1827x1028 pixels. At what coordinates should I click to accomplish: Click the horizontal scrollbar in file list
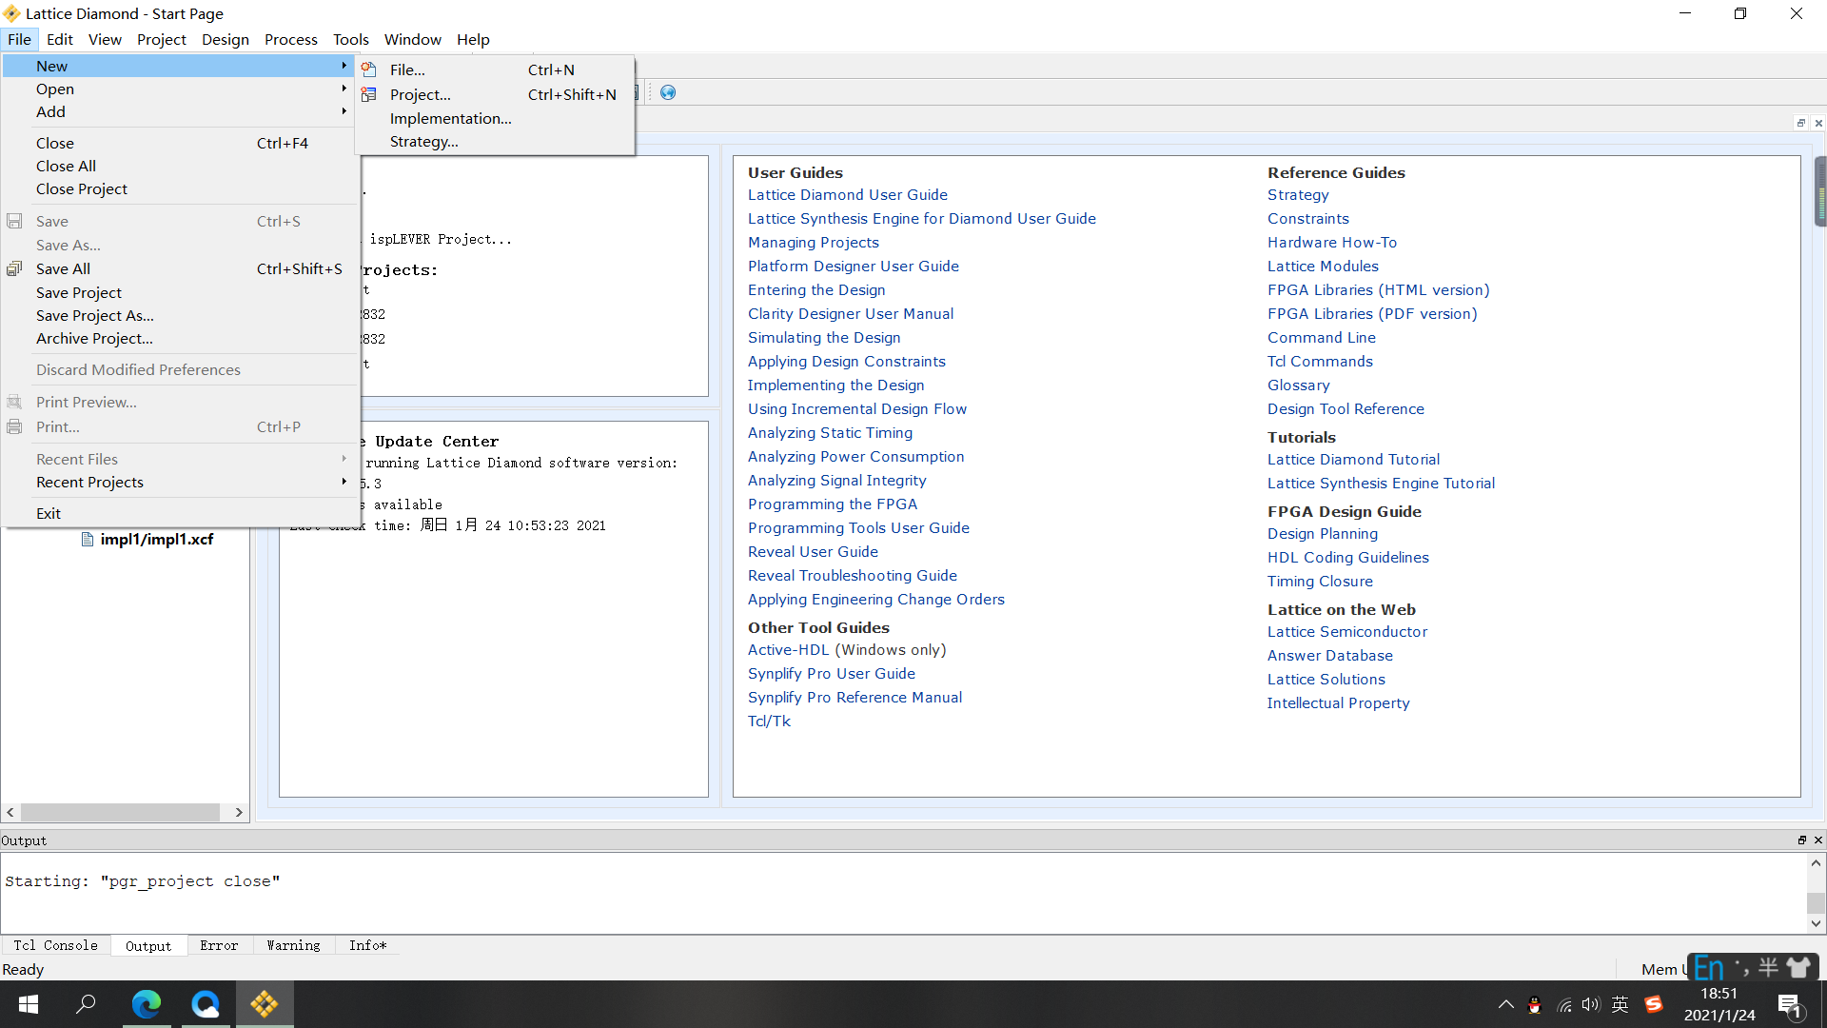(121, 812)
